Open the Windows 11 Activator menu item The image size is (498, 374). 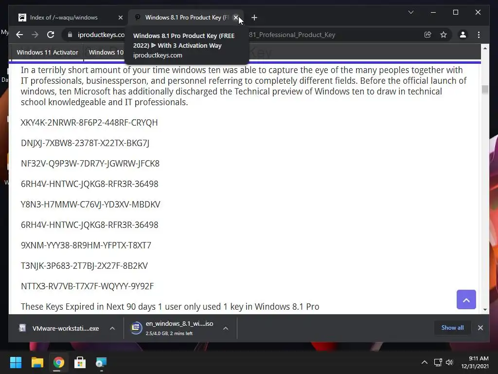coord(47,52)
